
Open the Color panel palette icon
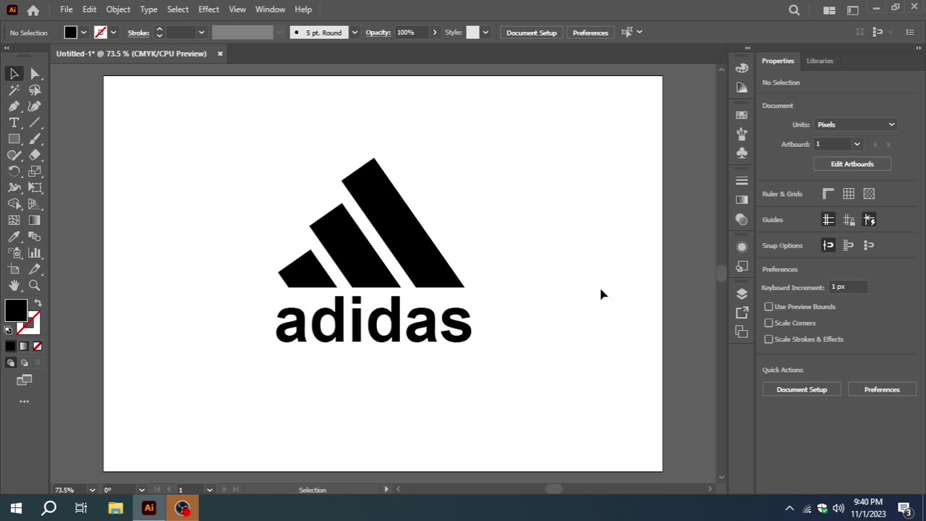(742, 68)
